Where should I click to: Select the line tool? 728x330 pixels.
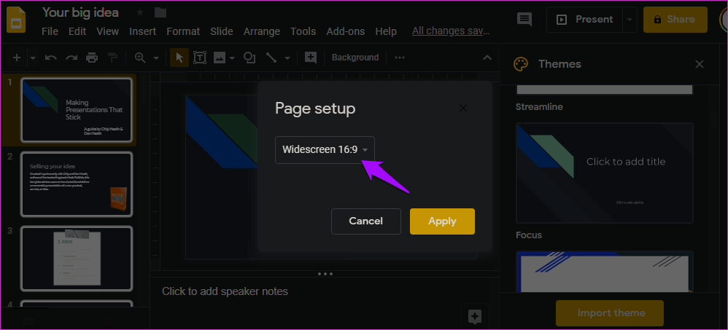271,58
